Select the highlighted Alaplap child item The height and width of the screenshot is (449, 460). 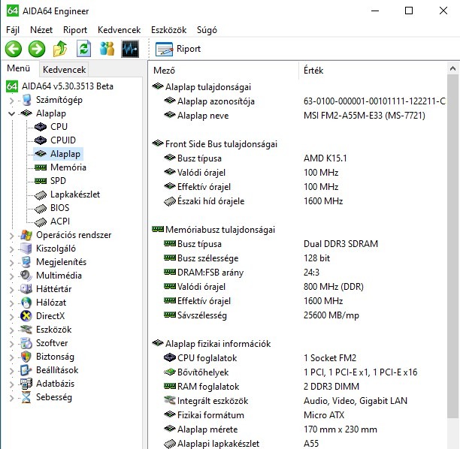[x=59, y=154]
